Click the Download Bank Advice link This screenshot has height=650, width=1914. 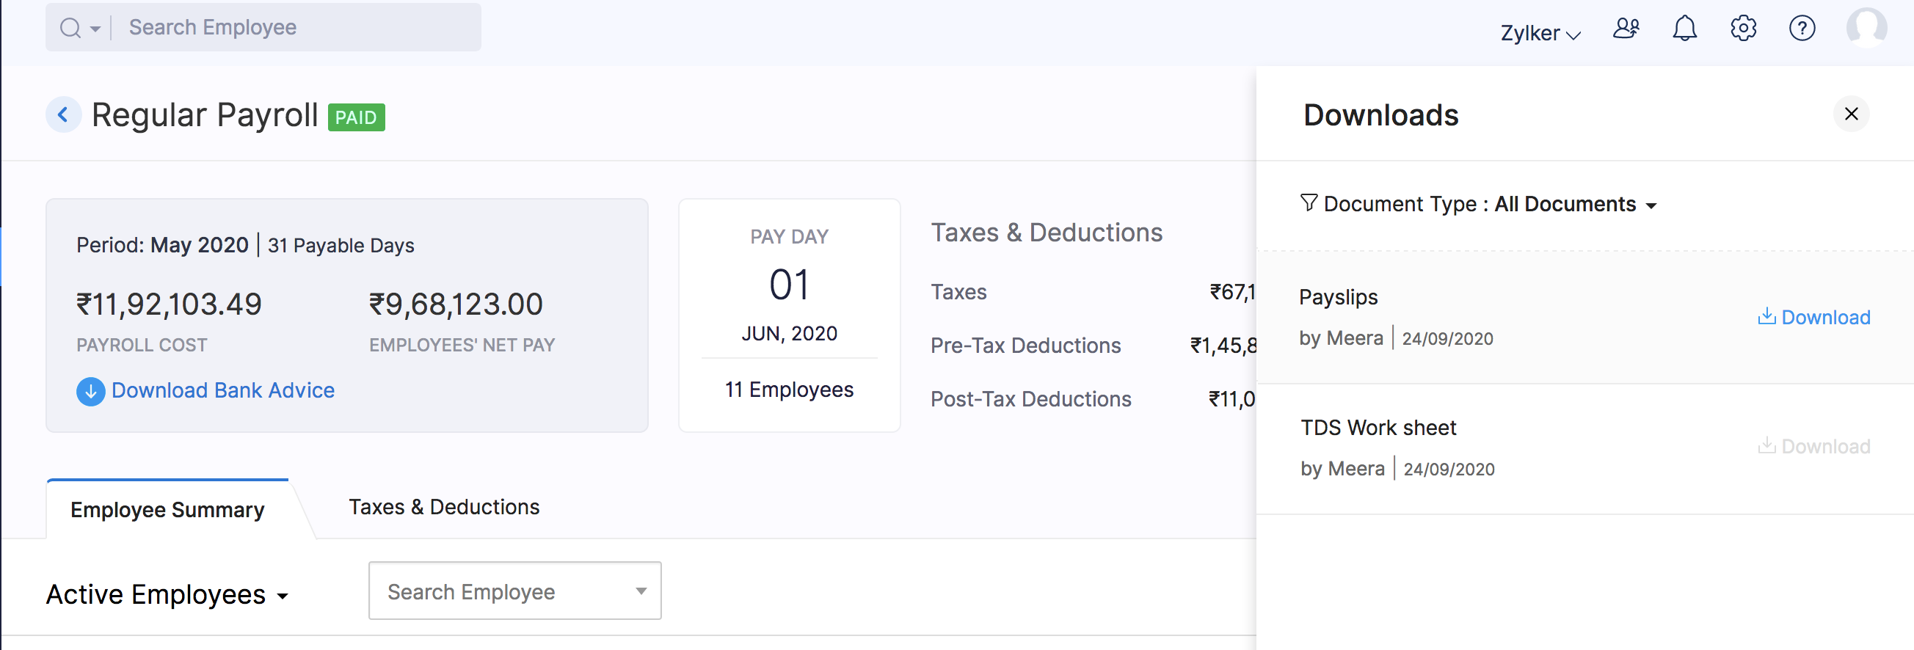[223, 391]
